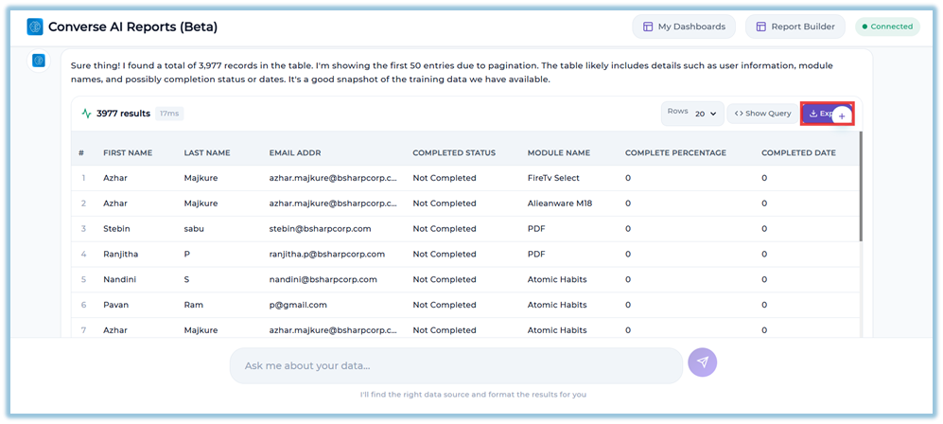Click the results activity pulse icon
Viewport: 943px width, 424px height.
[x=86, y=114]
